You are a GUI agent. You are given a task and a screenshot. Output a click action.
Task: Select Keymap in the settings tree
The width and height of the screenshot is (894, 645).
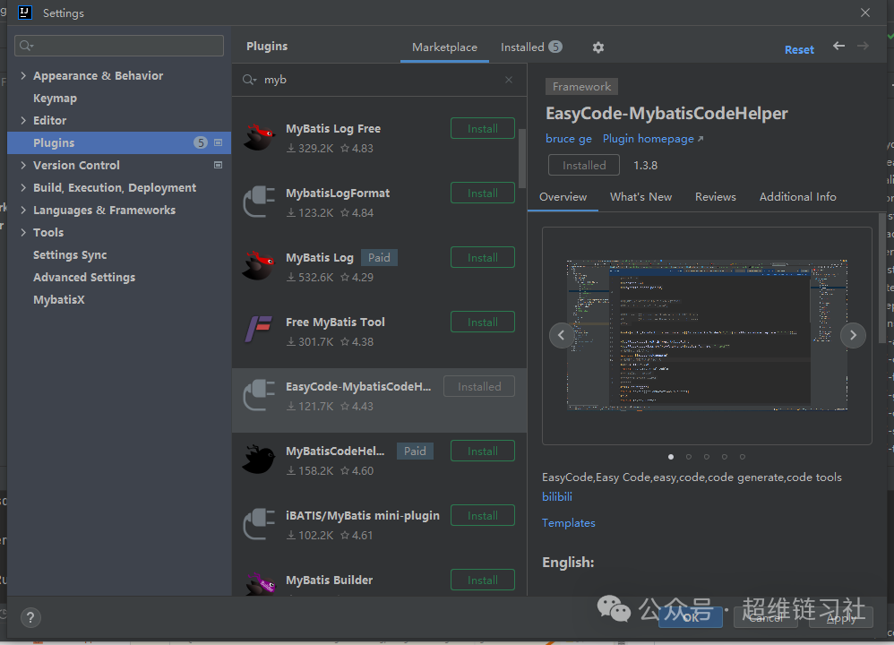55,98
